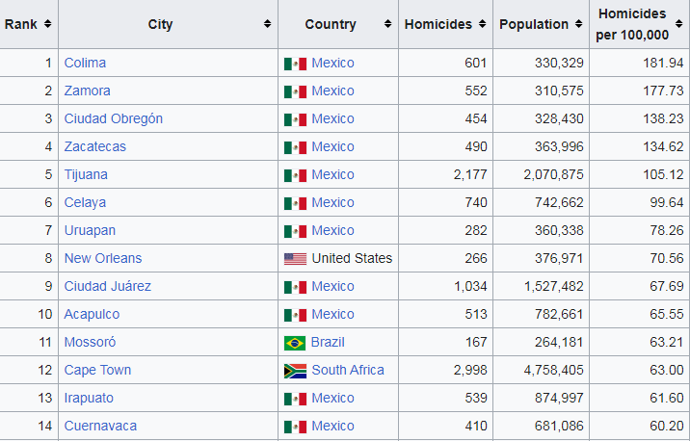Click the Mexico flag icon beside Colima
Image resolution: width=690 pixels, height=441 pixels.
tap(295, 64)
